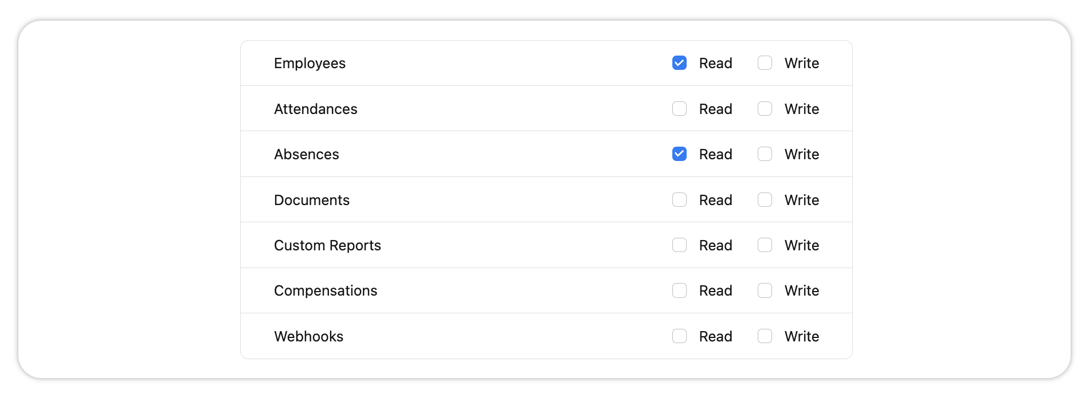The width and height of the screenshot is (1089, 401).
Task: Check the Attendances Read checkbox
Action: [679, 109]
